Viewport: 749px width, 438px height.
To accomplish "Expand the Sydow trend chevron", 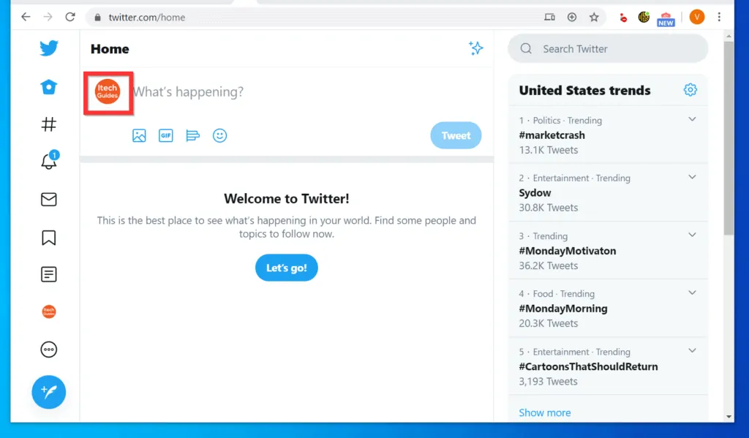I will pos(692,177).
